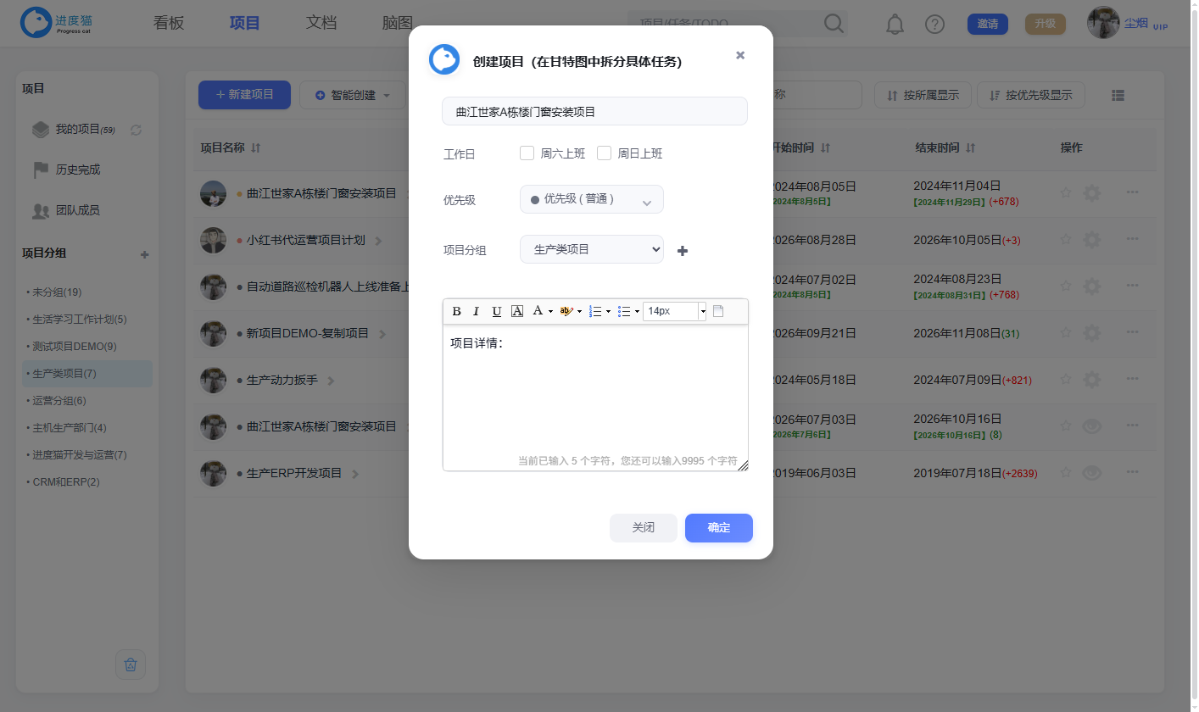Click the project name input field
Screen dimensions: 1199x712
click(594, 111)
